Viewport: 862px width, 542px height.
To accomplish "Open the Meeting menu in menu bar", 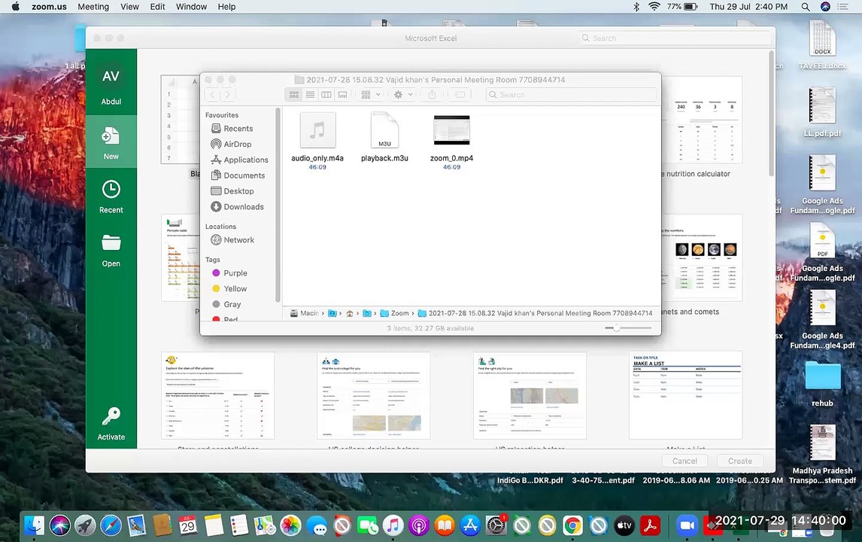I will (93, 7).
